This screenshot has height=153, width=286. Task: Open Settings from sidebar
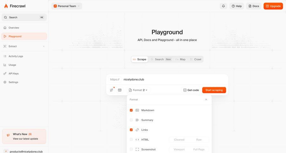pos(13,82)
